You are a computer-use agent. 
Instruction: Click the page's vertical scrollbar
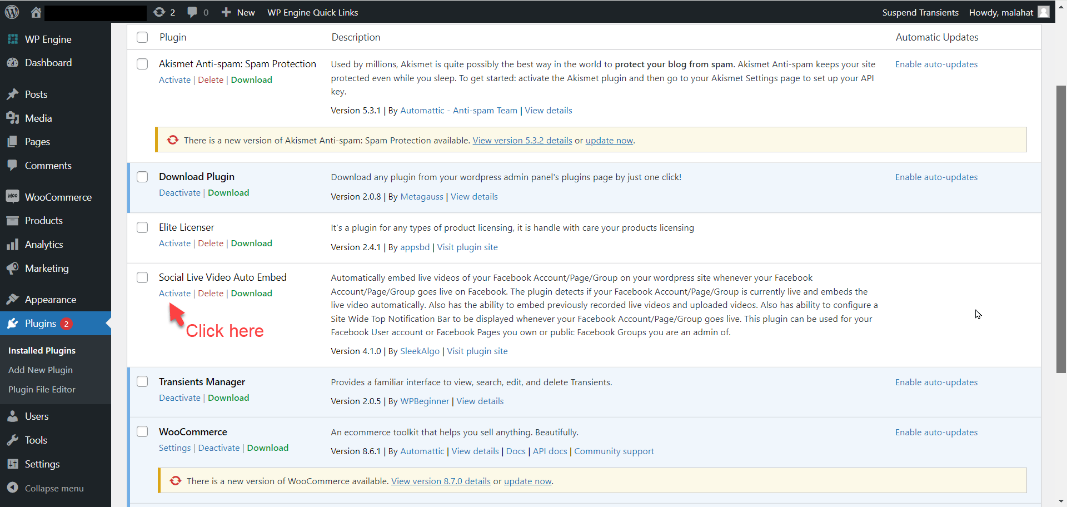pos(1061,228)
